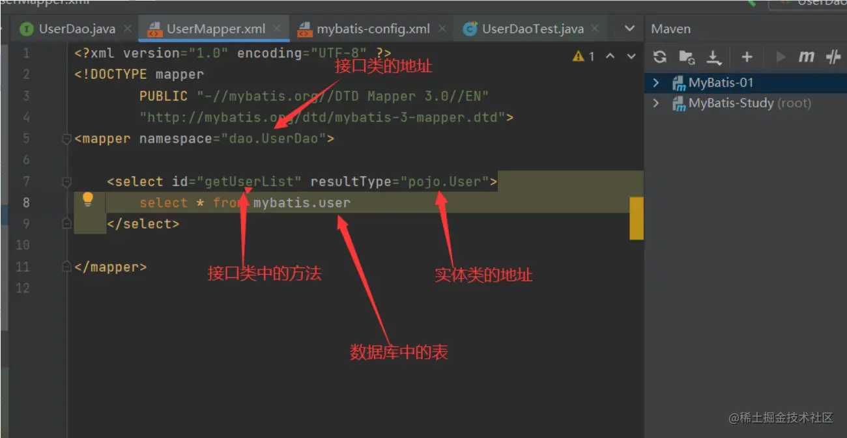The width and height of the screenshot is (847, 438).
Task: Select MyBatis-Study (root) in Maven tree
Action: click(x=750, y=103)
